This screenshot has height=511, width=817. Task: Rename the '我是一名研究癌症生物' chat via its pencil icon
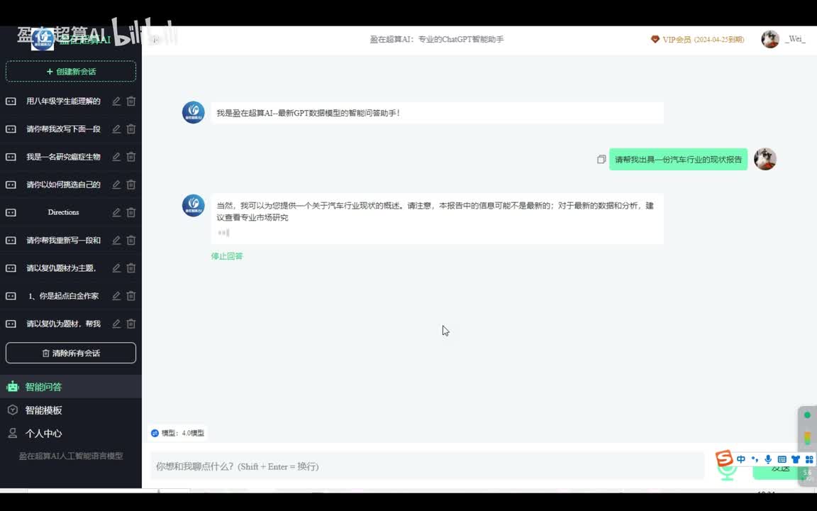[x=116, y=157]
